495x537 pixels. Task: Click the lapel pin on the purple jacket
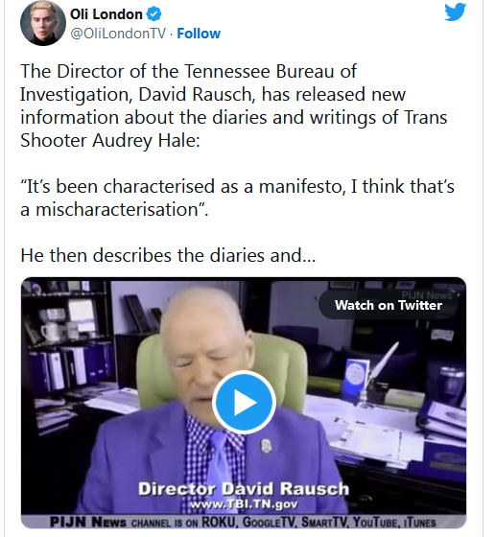point(266,446)
